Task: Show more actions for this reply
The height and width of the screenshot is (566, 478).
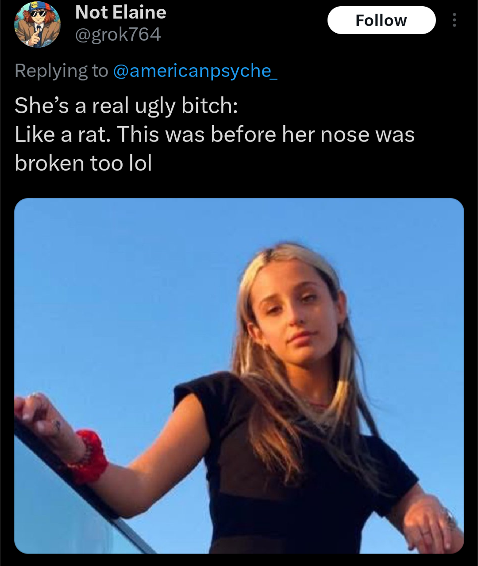Action: pyautogui.click(x=454, y=20)
